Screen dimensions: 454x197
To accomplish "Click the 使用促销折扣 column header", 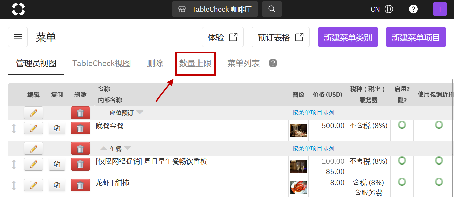I will pos(436,95).
